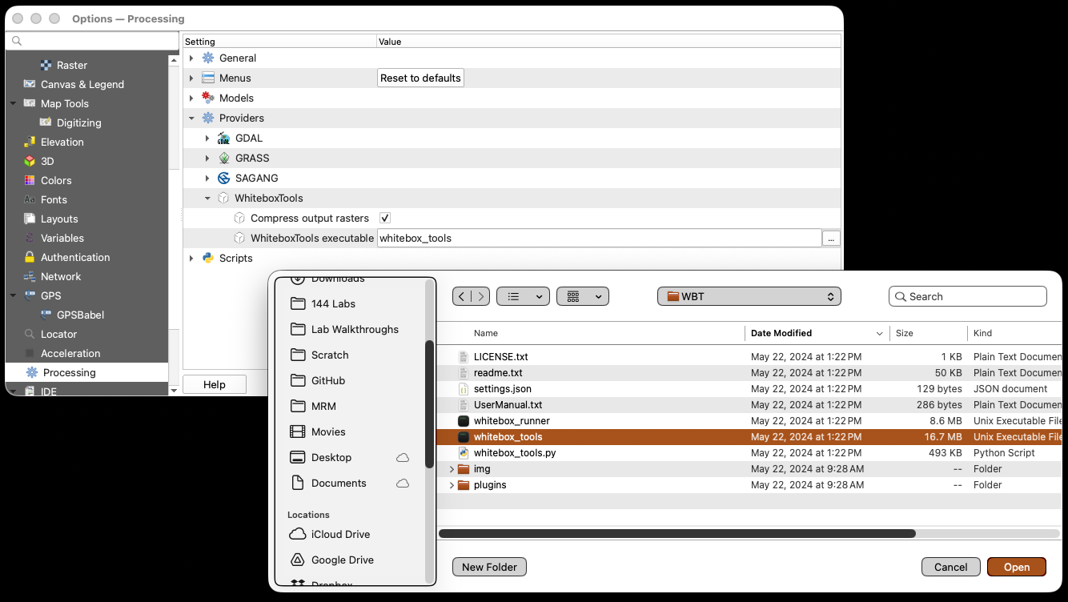
Task: Expand the img folder disclosure arrow
Action: [x=452, y=469]
